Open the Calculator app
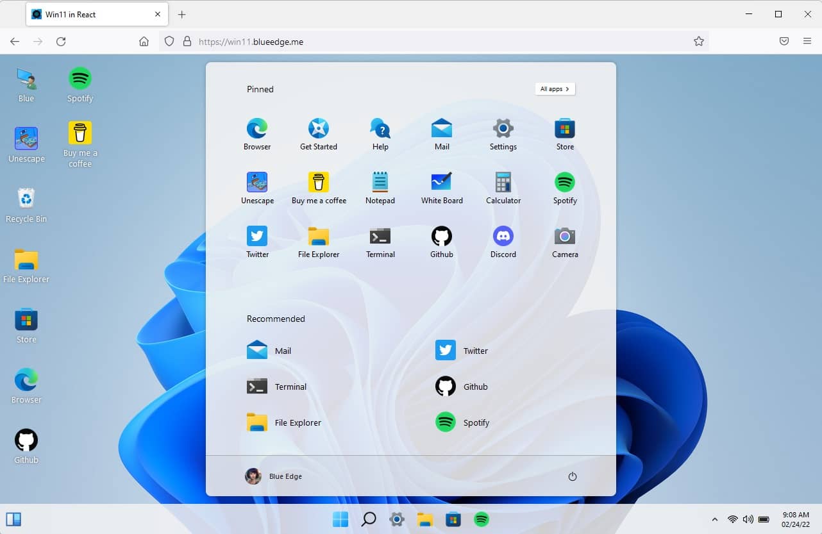 (x=503, y=188)
